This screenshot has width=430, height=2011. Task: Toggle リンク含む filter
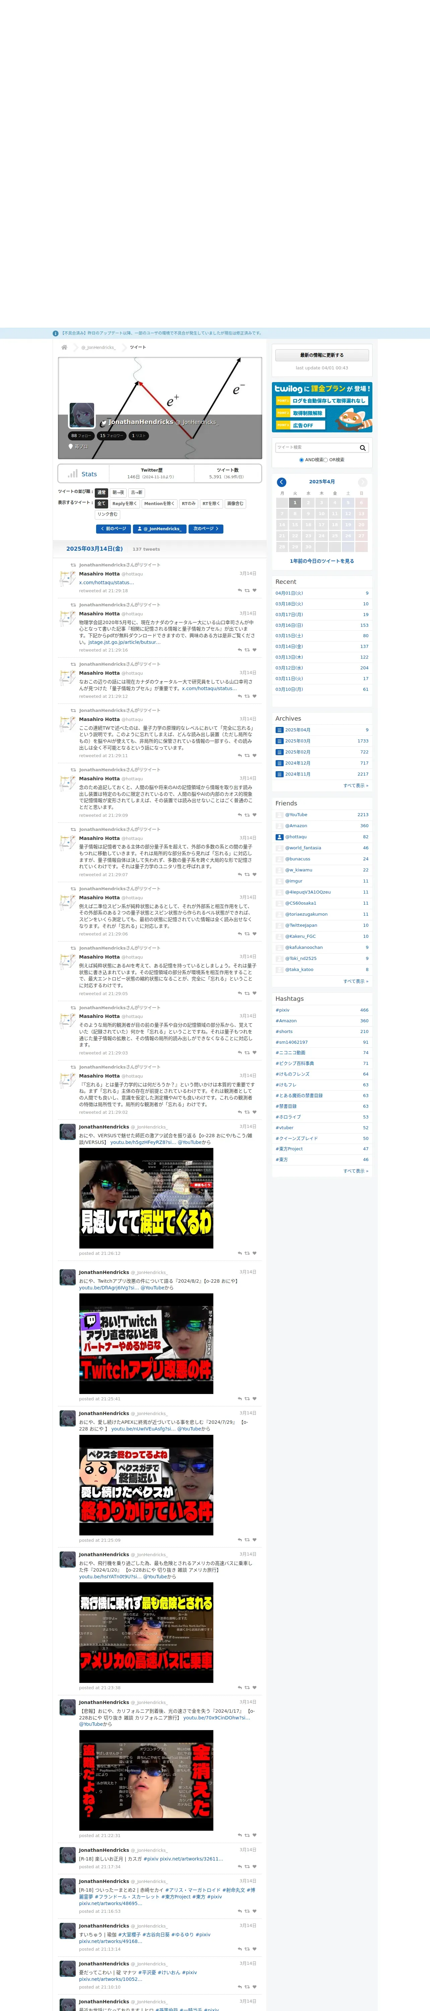tap(108, 514)
